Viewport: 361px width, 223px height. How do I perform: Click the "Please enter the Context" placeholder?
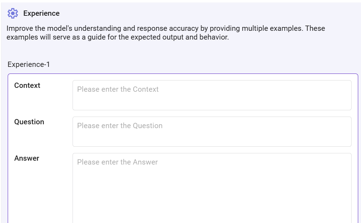[x=118, y=89]
